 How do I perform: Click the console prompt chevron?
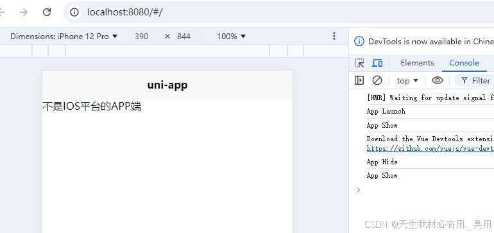358,190
